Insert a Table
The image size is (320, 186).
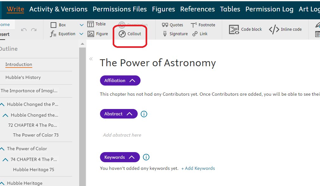(97, 24)
